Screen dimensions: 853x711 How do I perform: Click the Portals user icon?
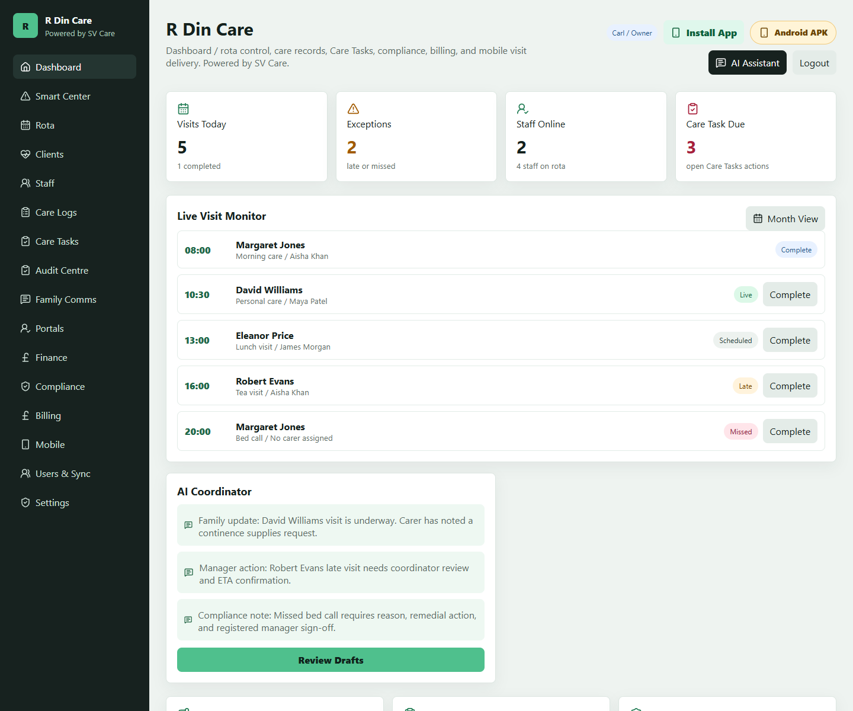coord(25,328)
